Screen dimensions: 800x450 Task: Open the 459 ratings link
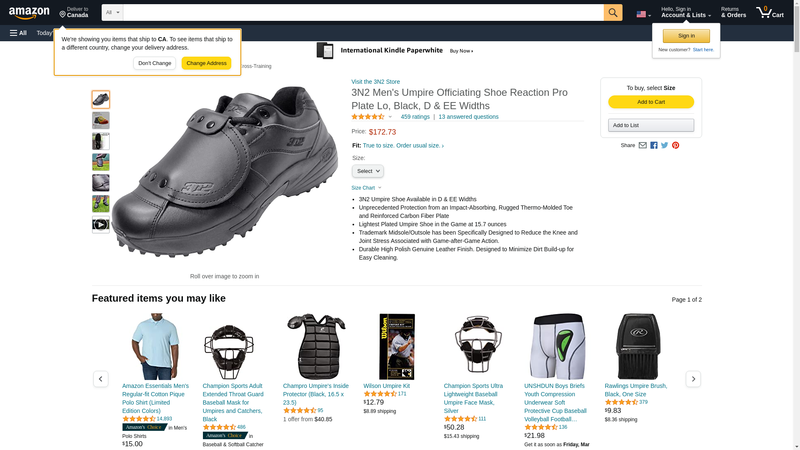[x=415, y=117]
